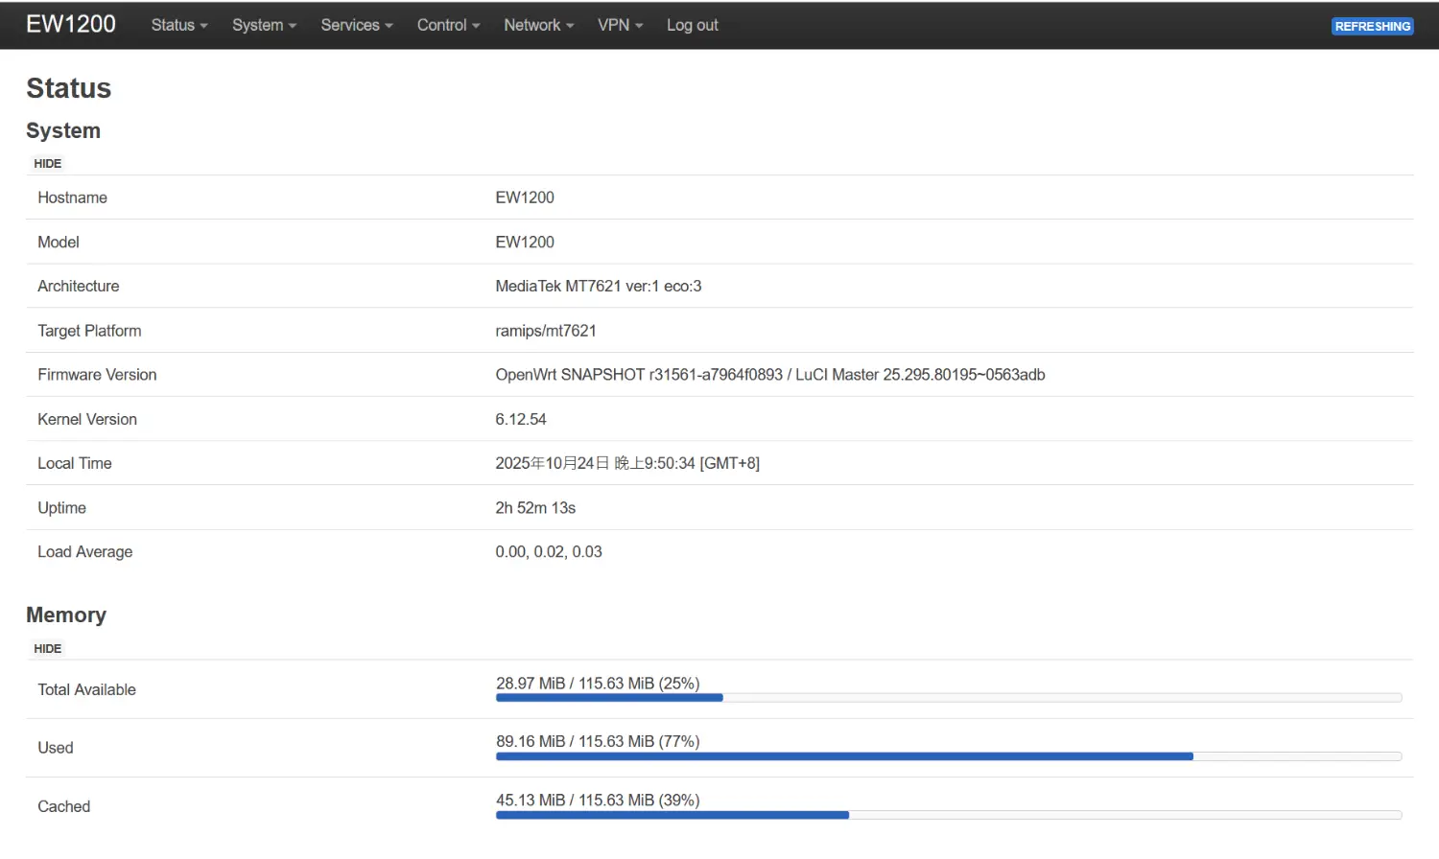Expand the Network menu

[538, 25]
